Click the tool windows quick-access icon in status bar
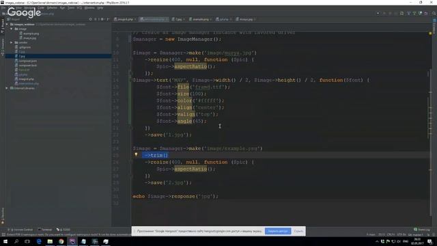 3,234
